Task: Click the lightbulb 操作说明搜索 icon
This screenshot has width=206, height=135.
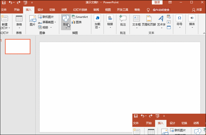Action: coord(148,10)
